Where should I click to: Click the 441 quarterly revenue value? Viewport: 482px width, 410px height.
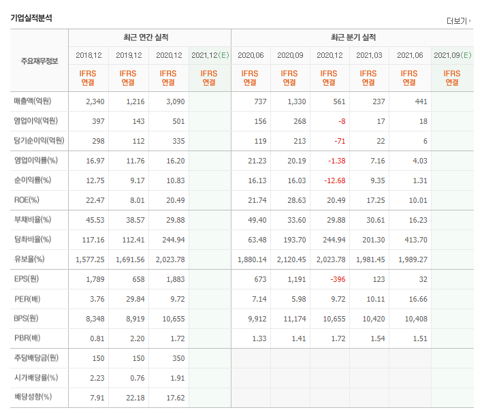point(421,101)
